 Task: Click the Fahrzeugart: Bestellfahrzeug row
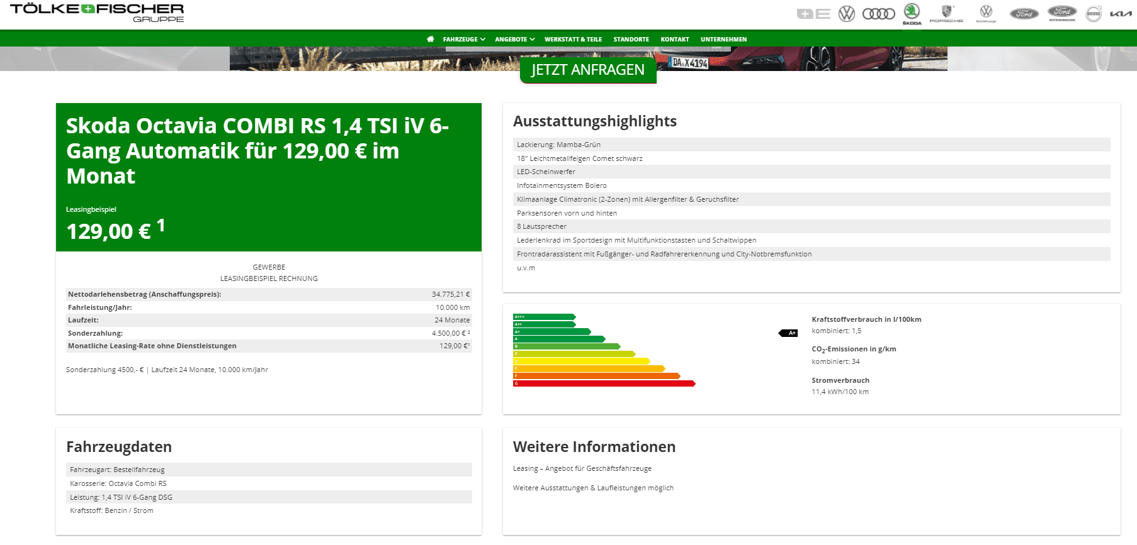click(x=269, y=470)
